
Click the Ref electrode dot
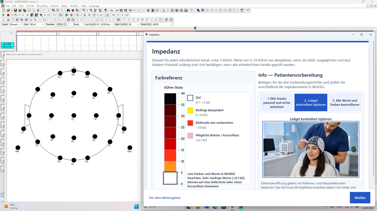click(x=18, y=147)
